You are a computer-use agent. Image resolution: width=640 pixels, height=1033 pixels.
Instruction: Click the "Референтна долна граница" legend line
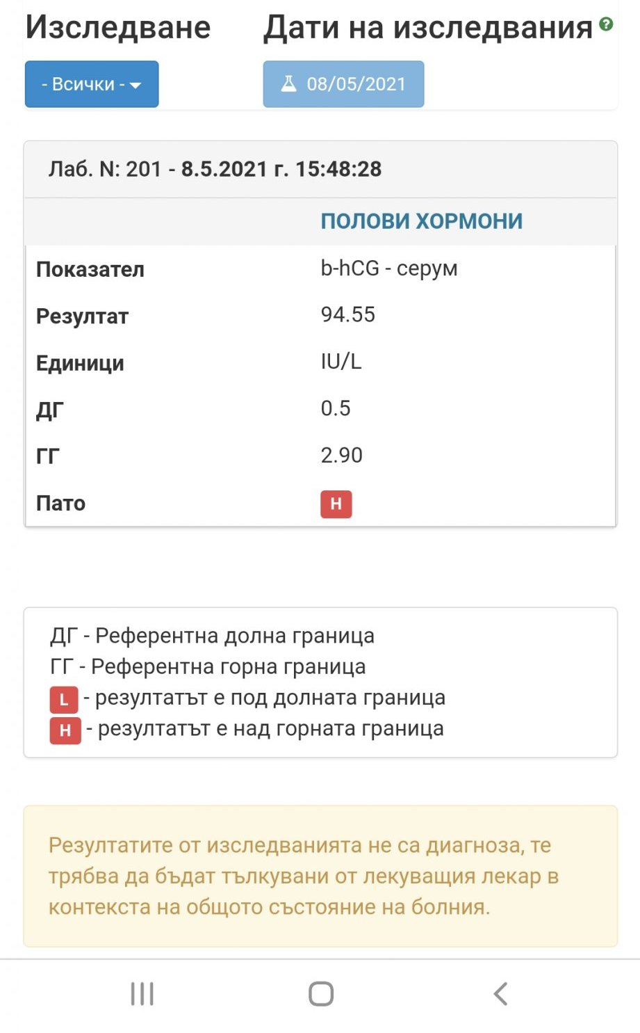point(212,636)
